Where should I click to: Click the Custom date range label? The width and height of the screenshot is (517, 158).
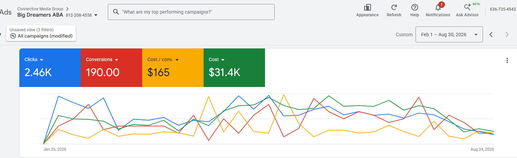point(404,35)
